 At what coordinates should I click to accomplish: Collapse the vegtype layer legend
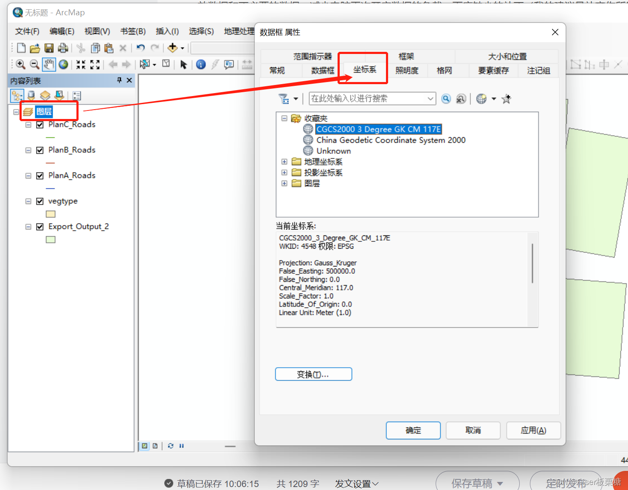pos(28,201)
